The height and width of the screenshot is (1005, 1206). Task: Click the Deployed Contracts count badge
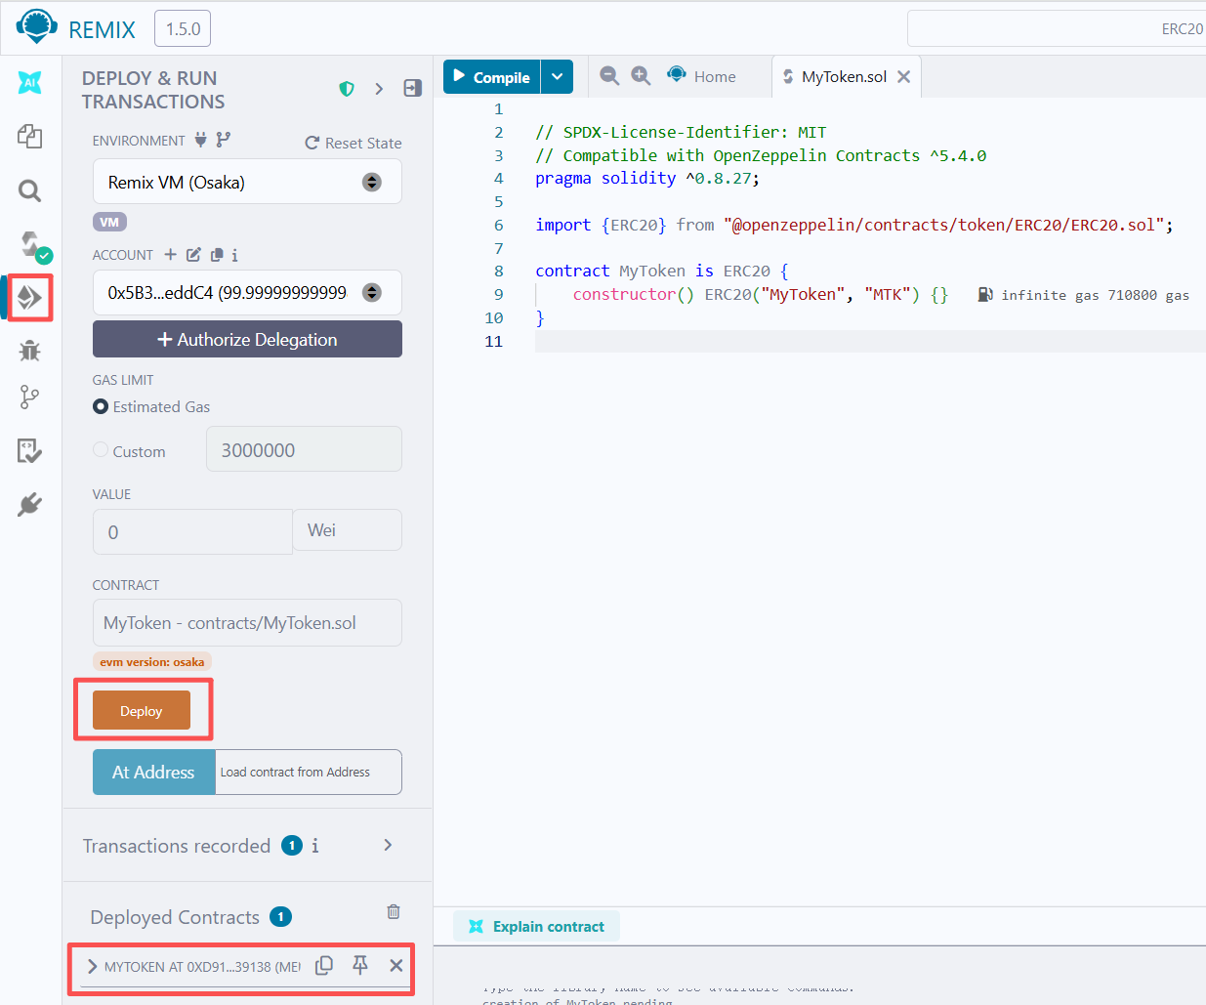click(x=280, y=916)
